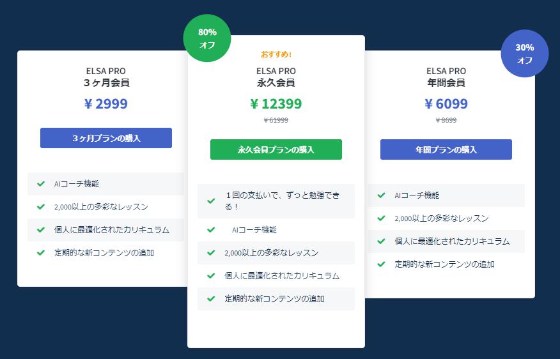This screenshot has width=560, height=359.
Task: Click the orange おすすめ! label
Action: (276, 54)
